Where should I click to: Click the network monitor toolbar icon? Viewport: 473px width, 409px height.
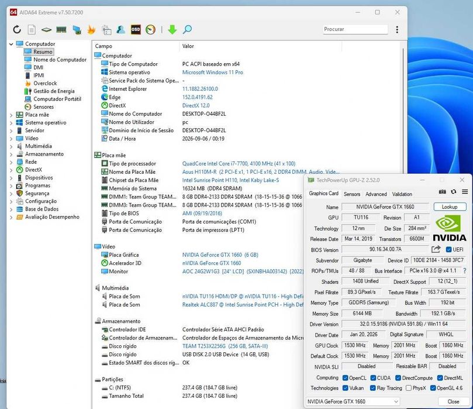click(x=77, y=30)
